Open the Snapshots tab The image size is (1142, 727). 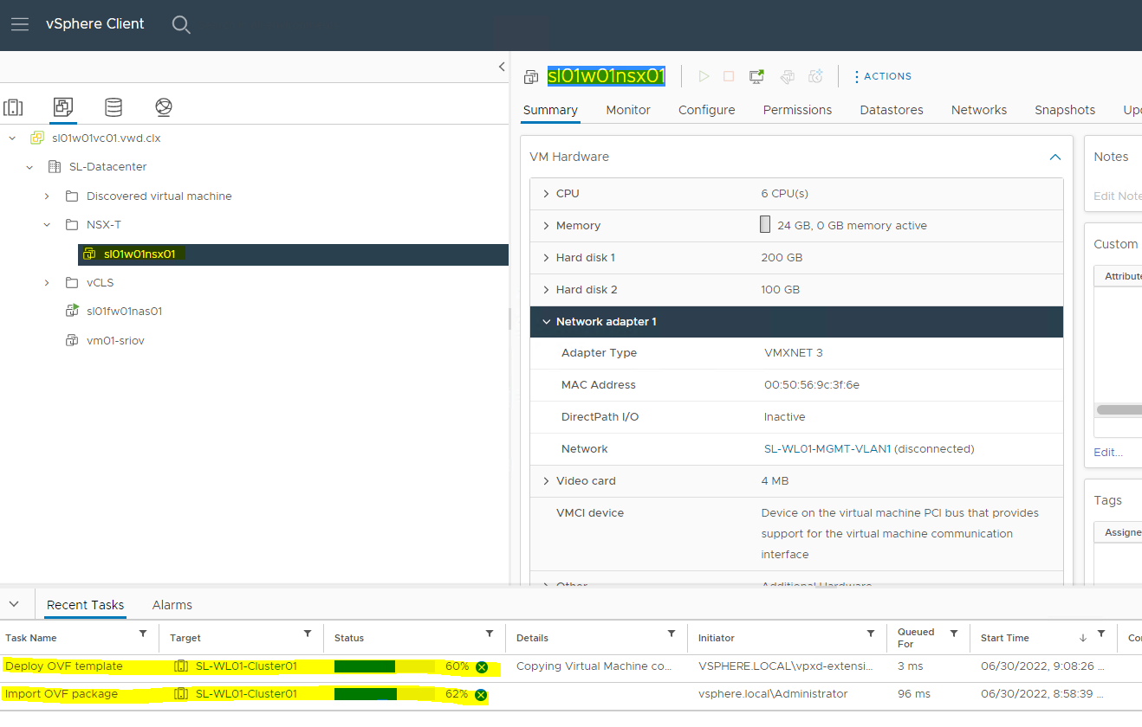[x=1065, y=110]
